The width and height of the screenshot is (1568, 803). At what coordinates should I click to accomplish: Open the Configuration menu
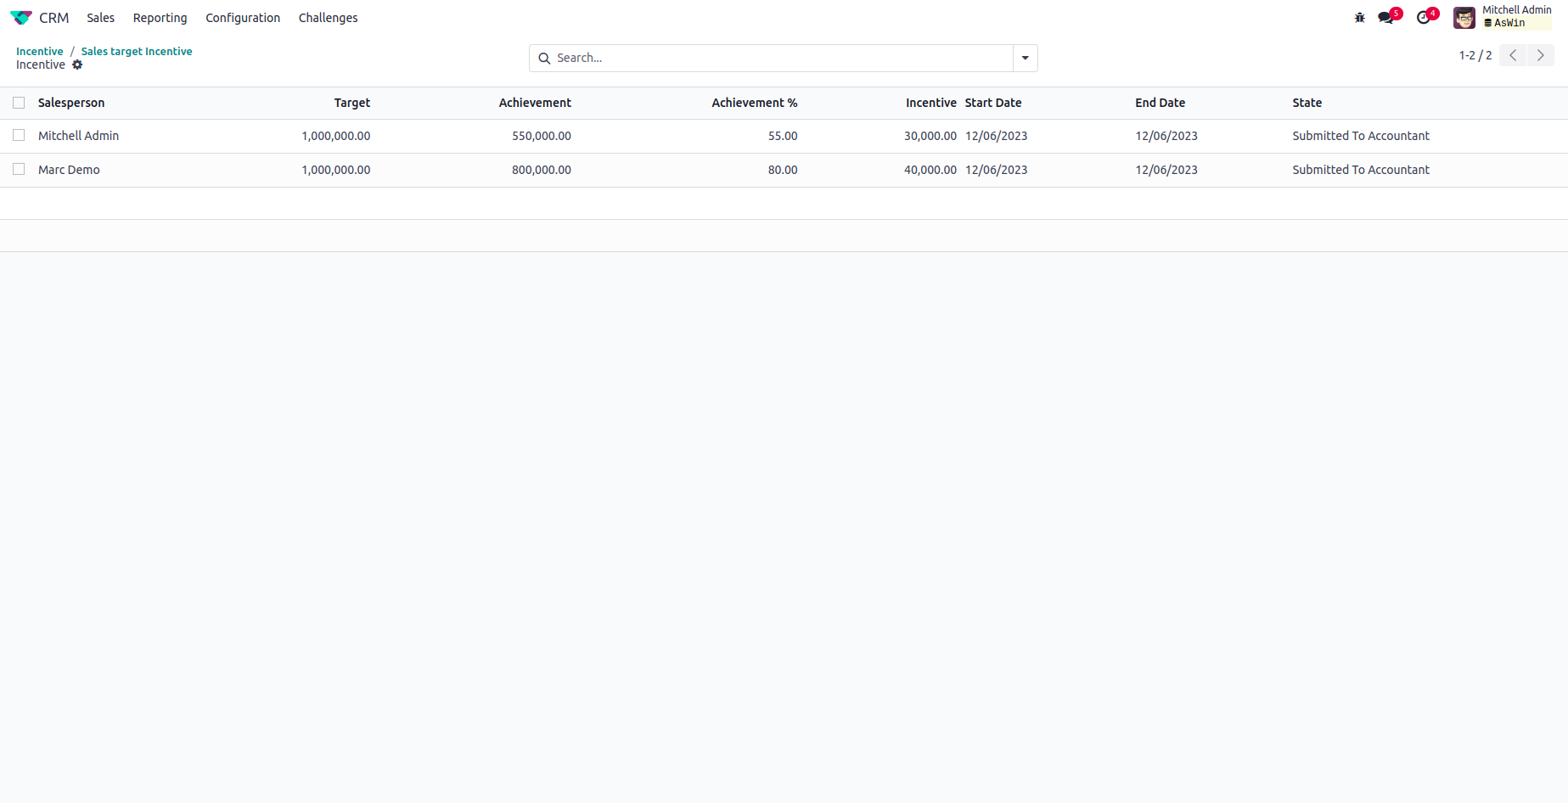[x=243, y=18]
